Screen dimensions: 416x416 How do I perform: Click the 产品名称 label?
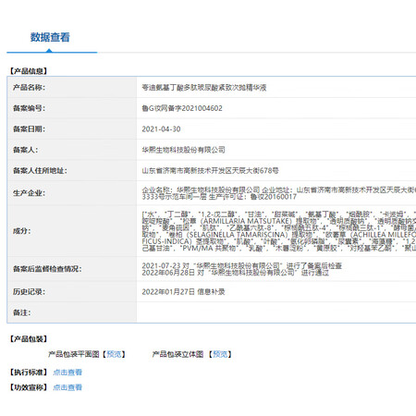29,88
